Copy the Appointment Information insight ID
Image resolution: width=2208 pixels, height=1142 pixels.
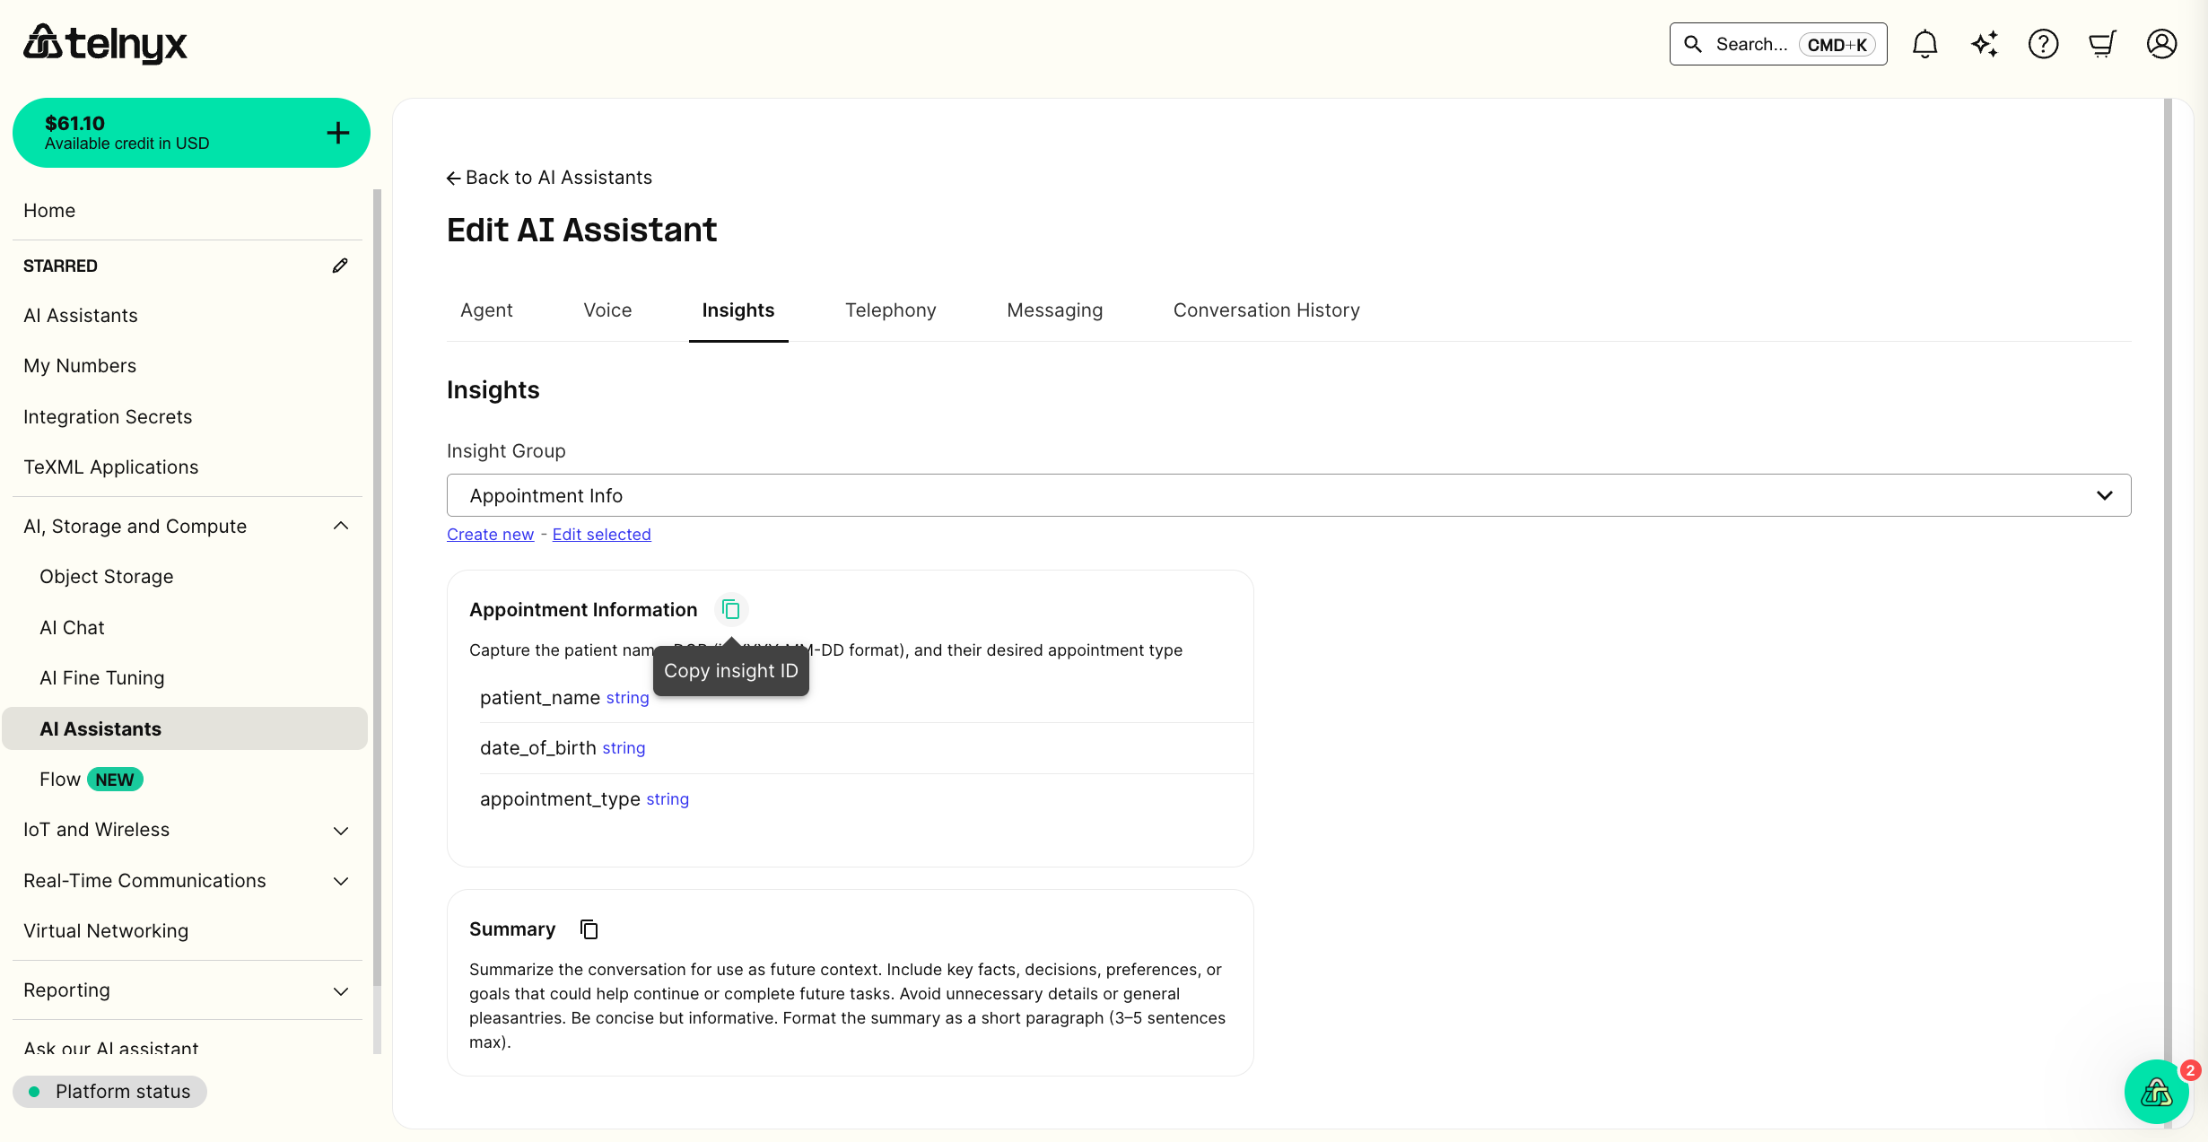[731, 610]
